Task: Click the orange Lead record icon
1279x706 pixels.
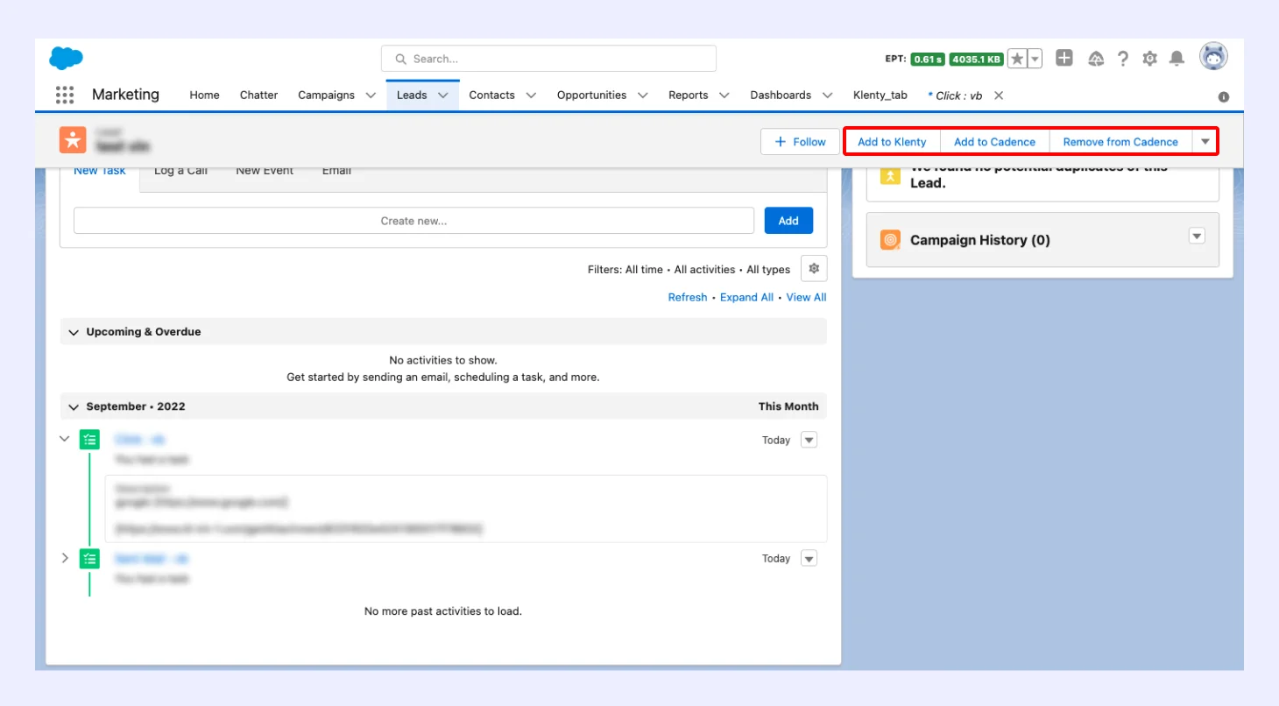Action: click(x=73, y=140)
